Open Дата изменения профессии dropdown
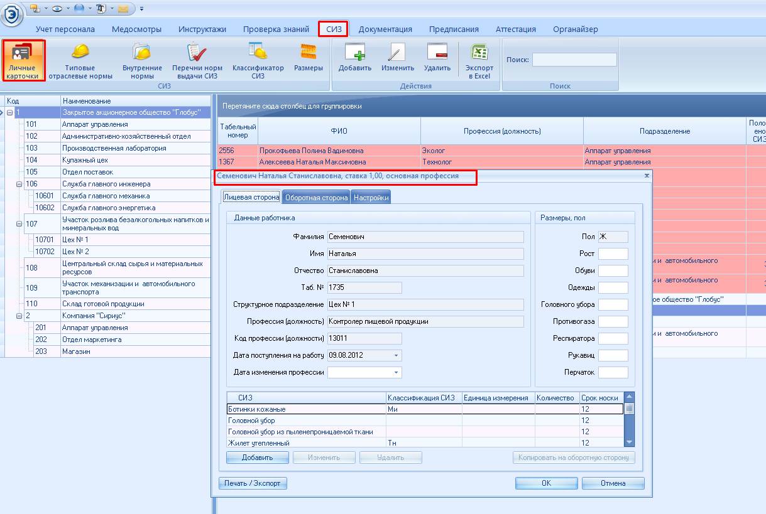 pyautogui.click(x=396, y=373)
